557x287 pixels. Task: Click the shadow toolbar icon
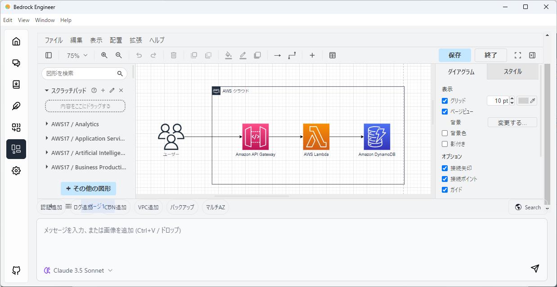coord(257,55)
